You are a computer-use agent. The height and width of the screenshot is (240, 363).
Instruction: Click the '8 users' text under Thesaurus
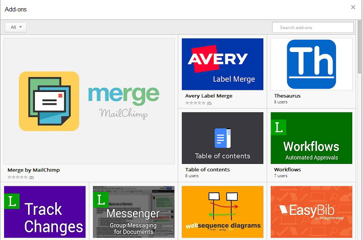click(281, 102)
